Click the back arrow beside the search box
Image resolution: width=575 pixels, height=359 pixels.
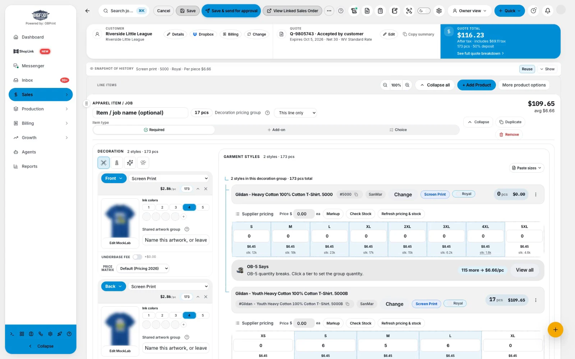pyautogui.click(x=87, y=11)
